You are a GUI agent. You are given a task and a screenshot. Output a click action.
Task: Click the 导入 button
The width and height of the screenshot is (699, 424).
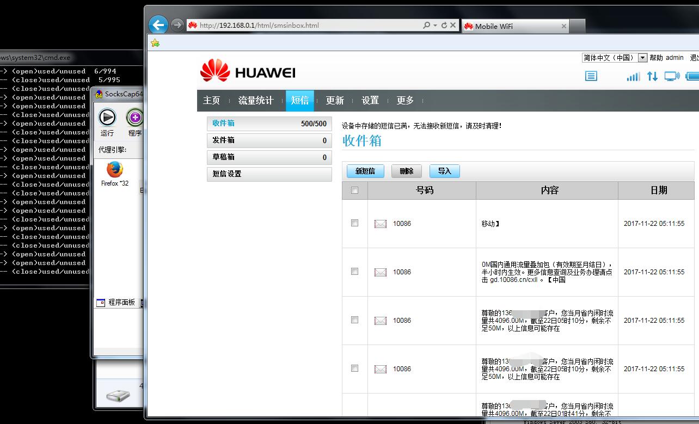click(445, 171)
